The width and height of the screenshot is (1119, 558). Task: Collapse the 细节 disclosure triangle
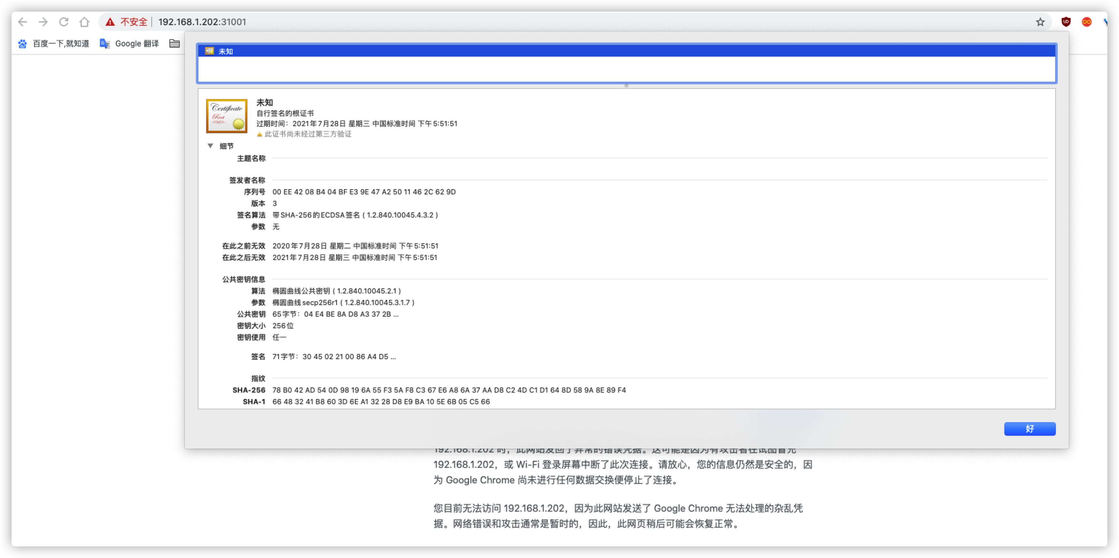[x=210, y=146]
